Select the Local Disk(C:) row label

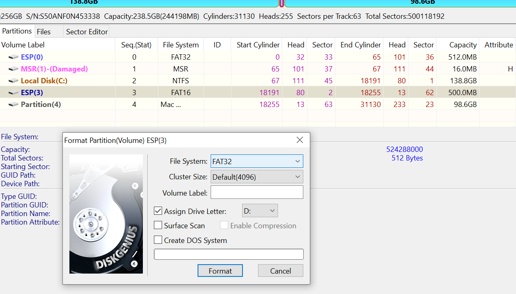pyautogui.click(x=44, y=81)
